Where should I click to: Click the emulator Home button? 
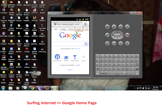point(107,43)
